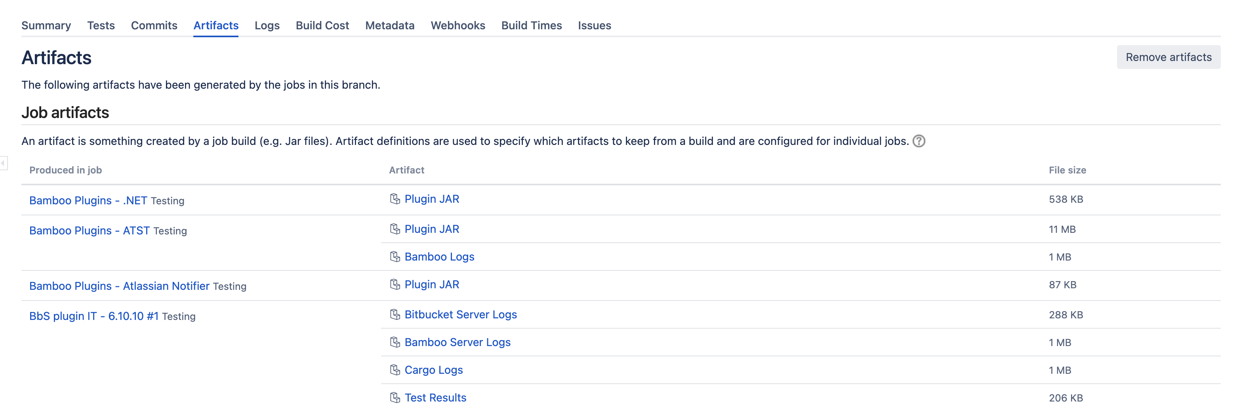This screenshot has height=411, width=1243.
Task: Click the artifact icon beside Test Results
Action: [x=395, y=398]
